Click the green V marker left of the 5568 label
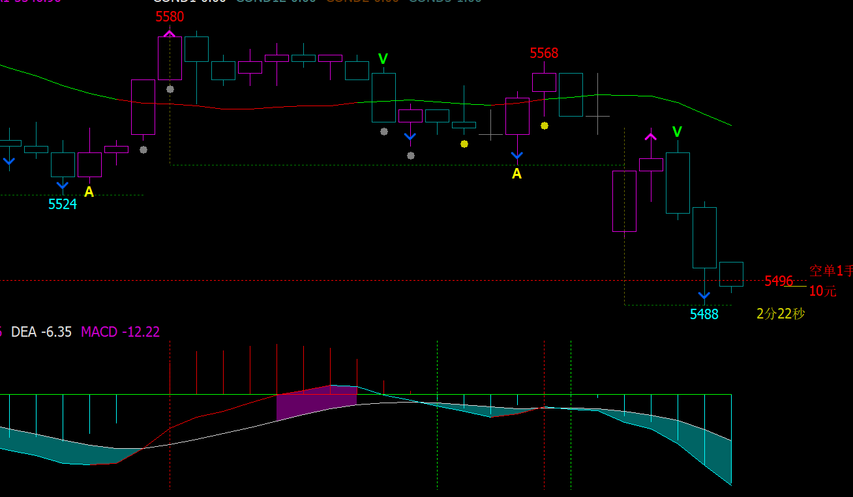Viewport: 853px width, 497px height. [x=383, y=59]
